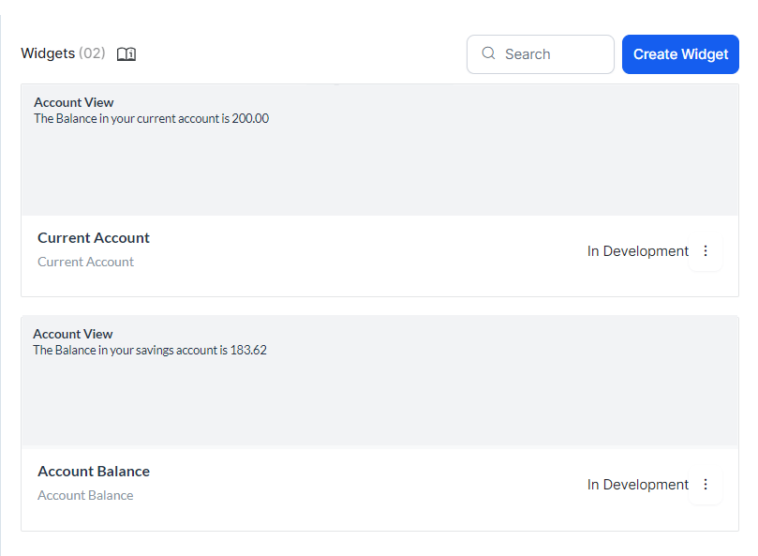Select the Account Balance widget preview area
Viewport: 758px width, 556px height.
point(379,398)
